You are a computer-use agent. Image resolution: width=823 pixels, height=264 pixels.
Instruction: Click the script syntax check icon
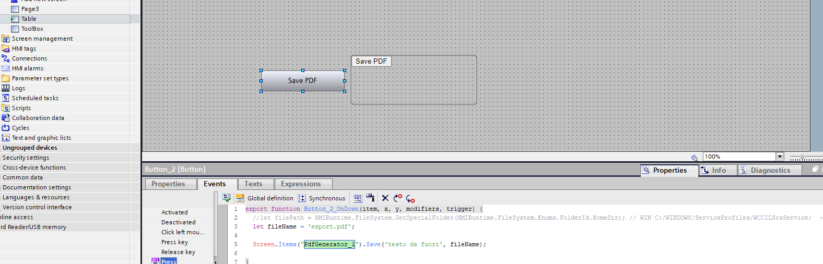227,198
